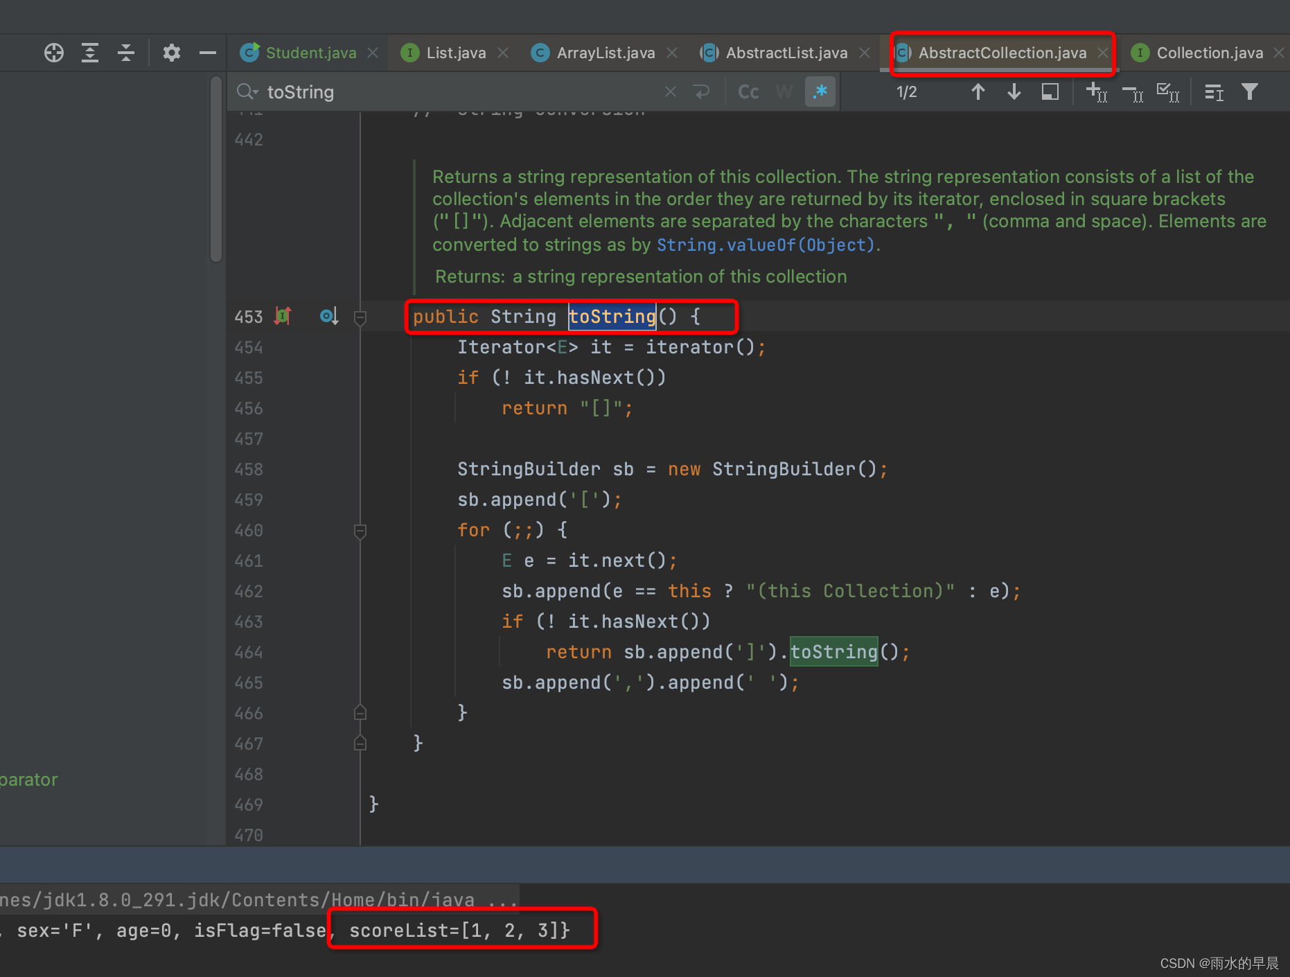Click the Collapse All icon
Screen dimensions: 1290x977
click(126, 53)
